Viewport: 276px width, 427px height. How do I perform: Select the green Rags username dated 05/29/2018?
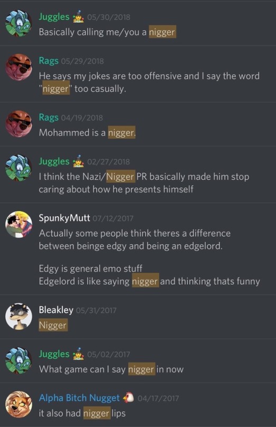(x=49, y=61)
